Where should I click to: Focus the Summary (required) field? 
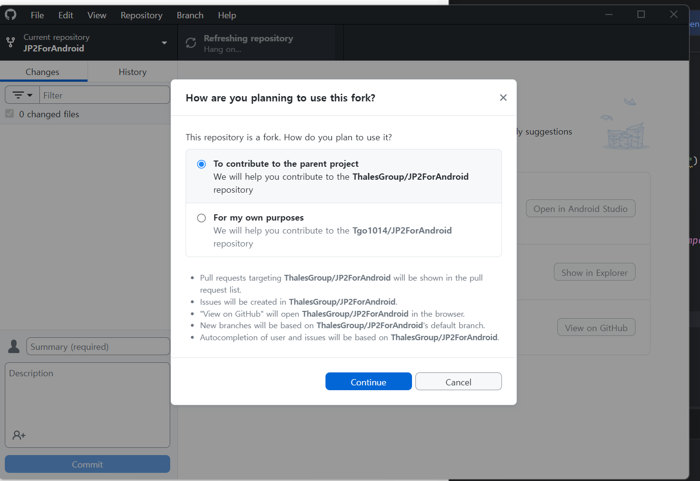tap(98, 346)
